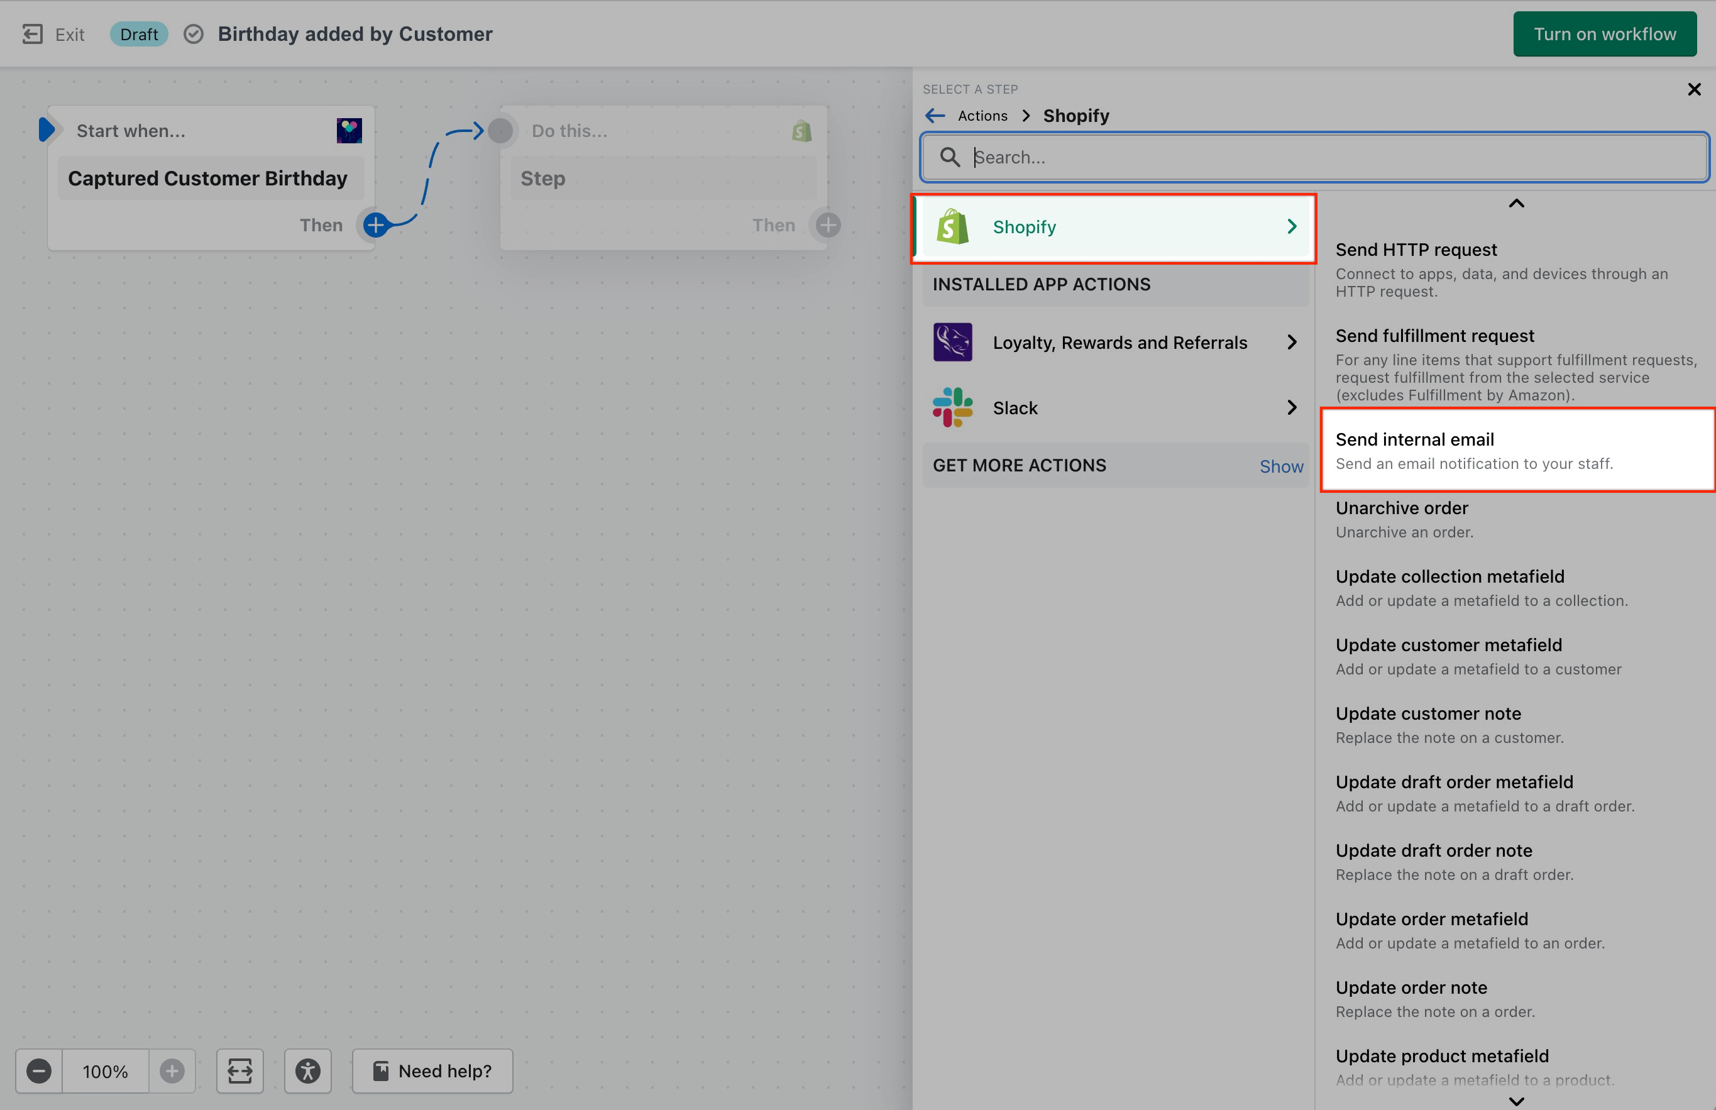Click the 100% zoom level value
The width and height of the screenshot is (1716, 1110).
point(105,1071)
